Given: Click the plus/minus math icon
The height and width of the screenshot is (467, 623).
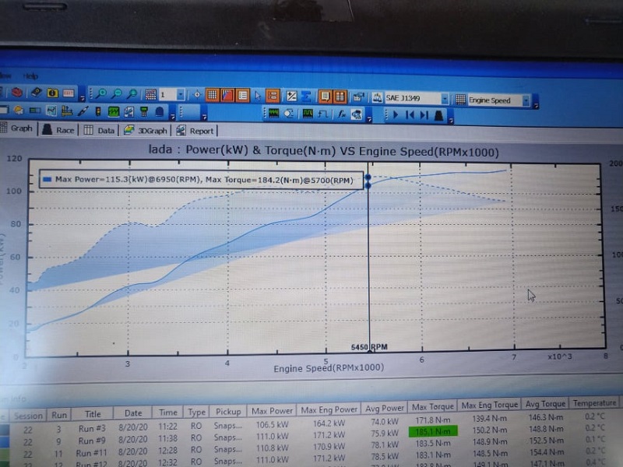Looking at the screenshot, I should click(291, 96).
